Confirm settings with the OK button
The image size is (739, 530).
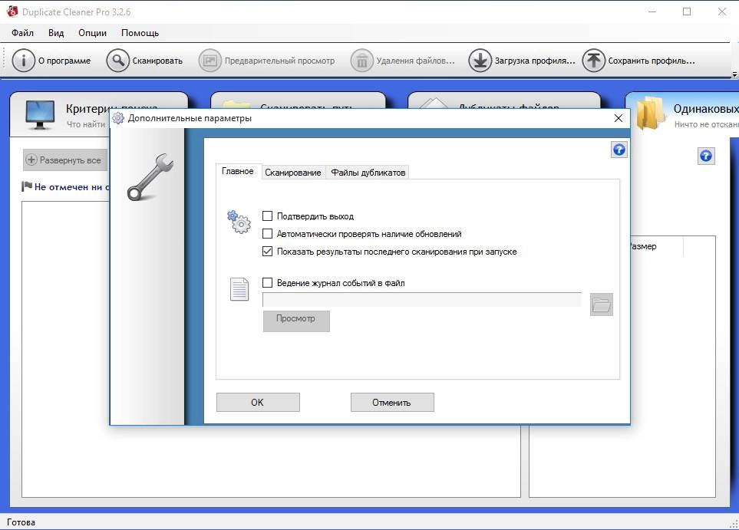258,403
